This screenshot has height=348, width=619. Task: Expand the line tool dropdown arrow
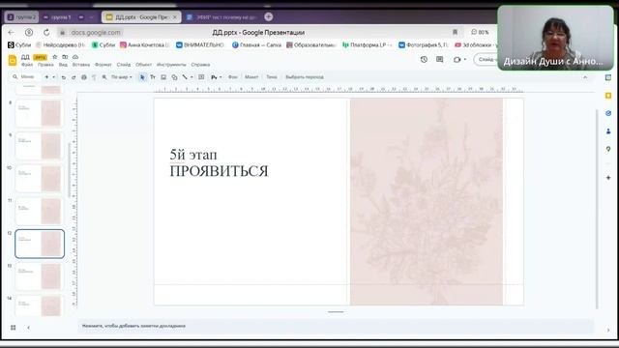pos(192,77)
